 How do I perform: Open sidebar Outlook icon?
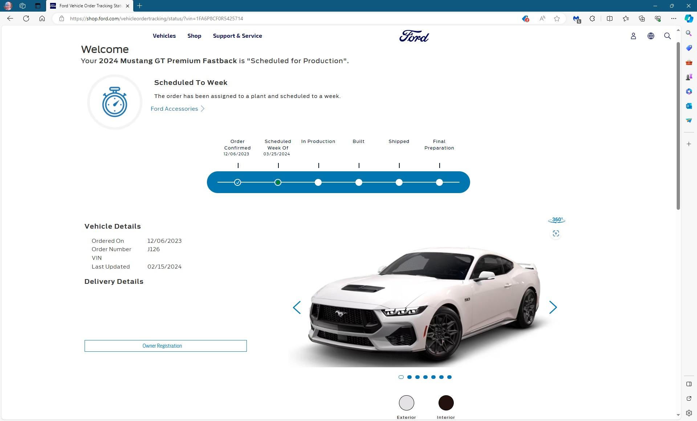[689, 106]
